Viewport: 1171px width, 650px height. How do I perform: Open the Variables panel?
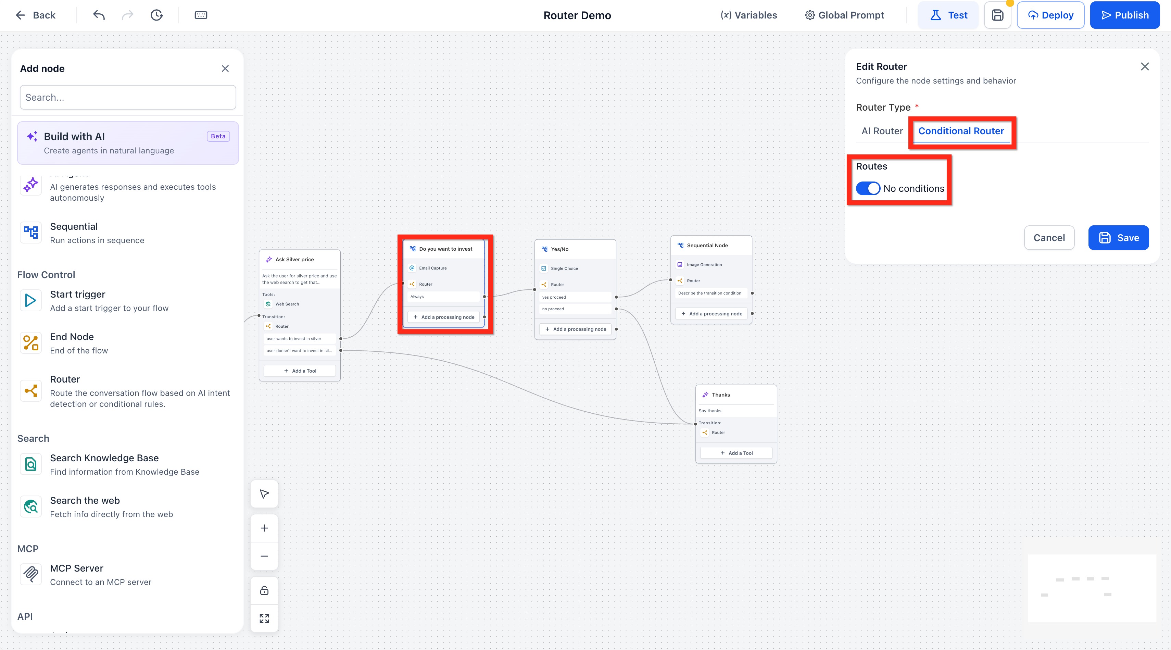click(x=749, y=15)
